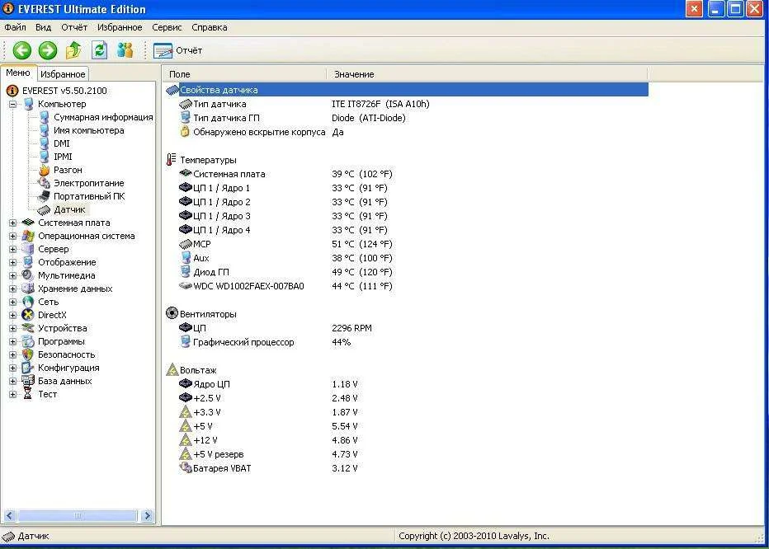Select the DMI tree item

(62, 143)
